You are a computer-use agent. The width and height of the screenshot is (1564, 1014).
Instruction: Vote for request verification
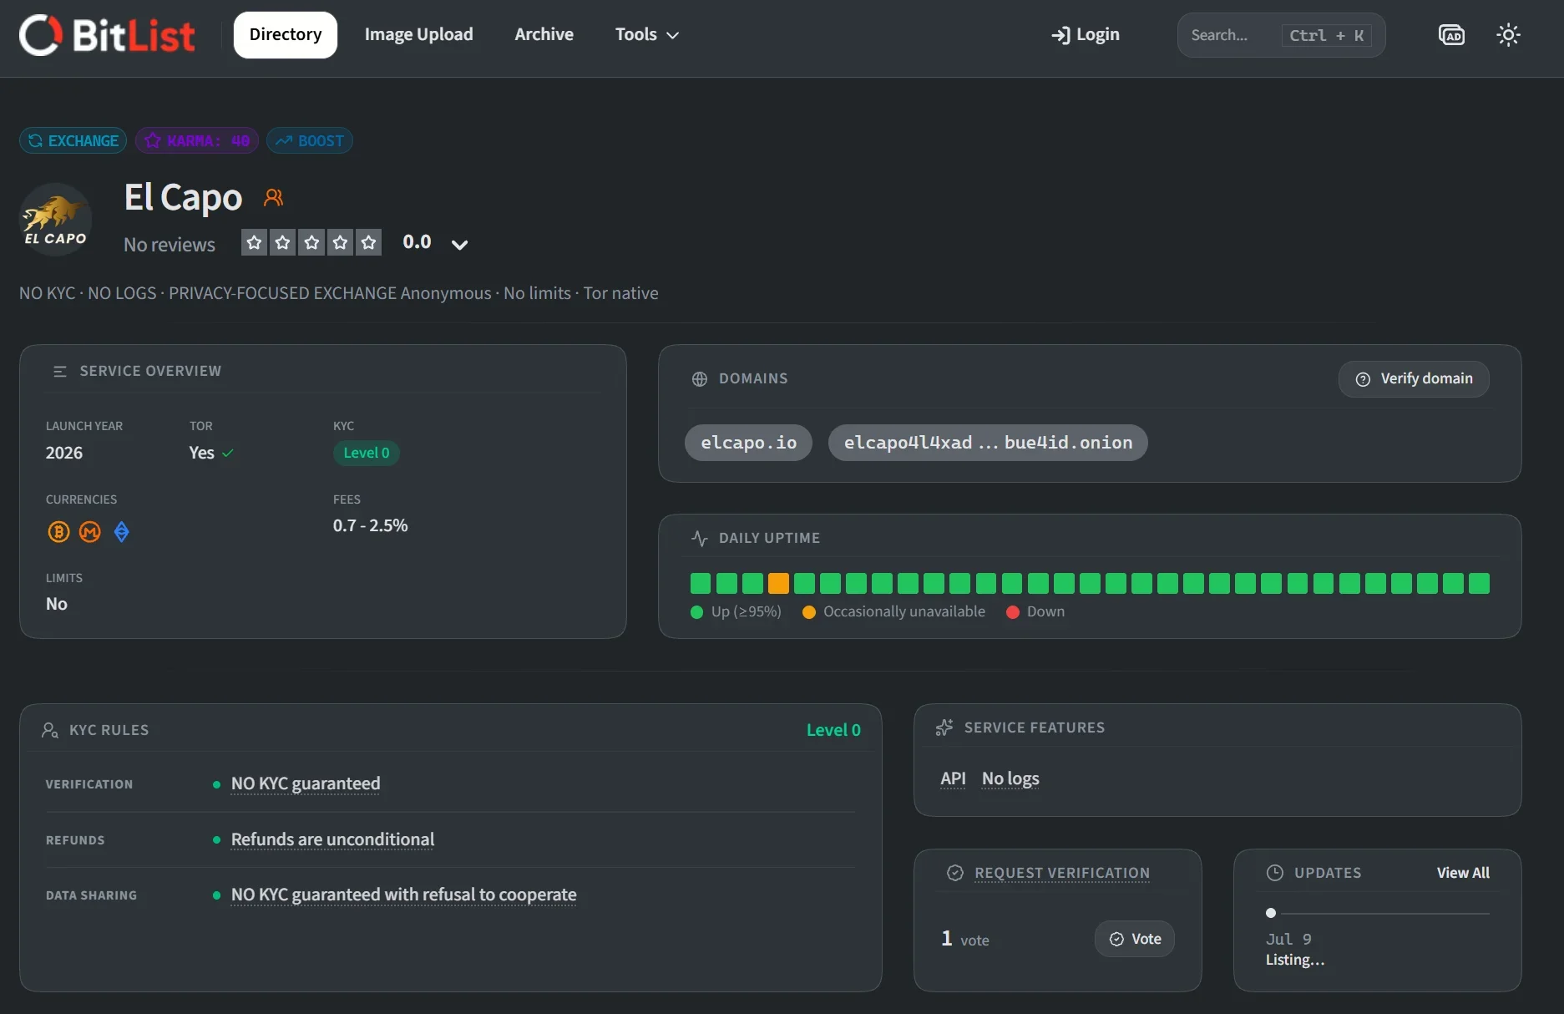[x=1135, y=939]
